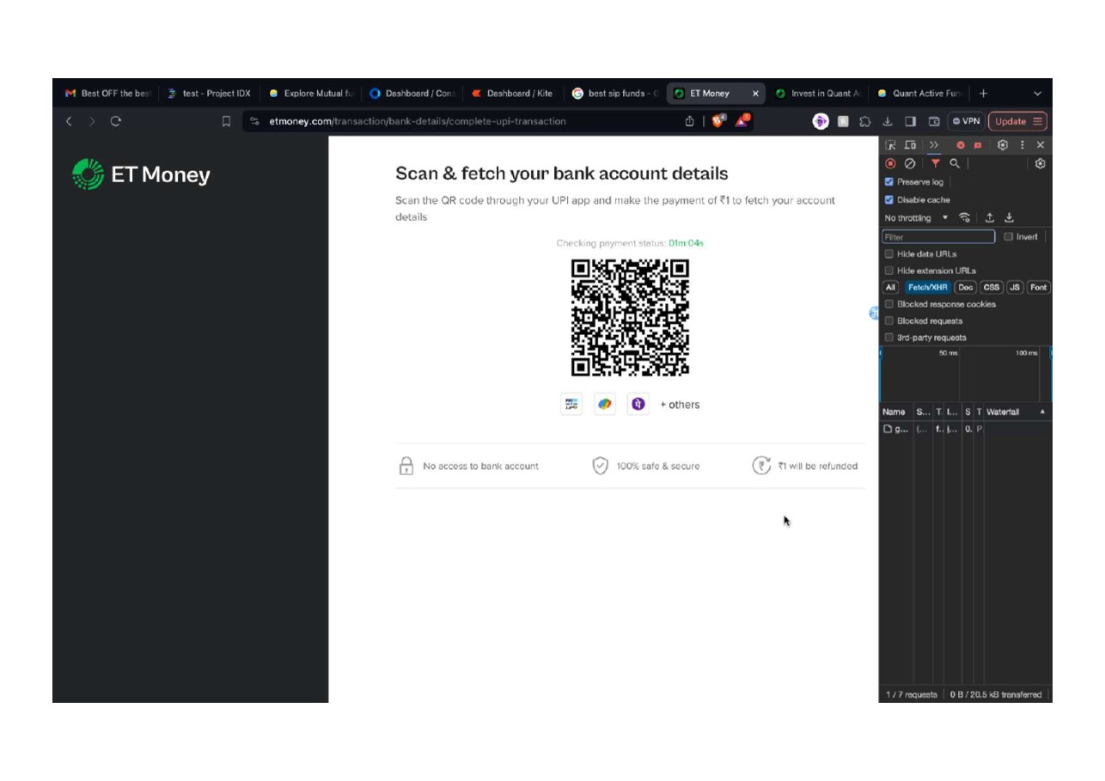Bookmark this page with the bookmark icon
Screen dimensions: 1105x781
tap(227, 121)
